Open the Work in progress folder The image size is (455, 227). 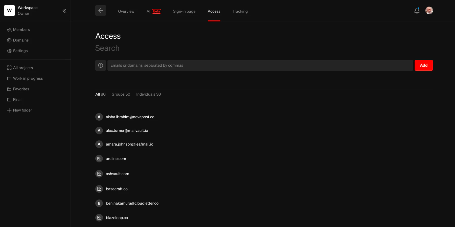coord(28,78)
